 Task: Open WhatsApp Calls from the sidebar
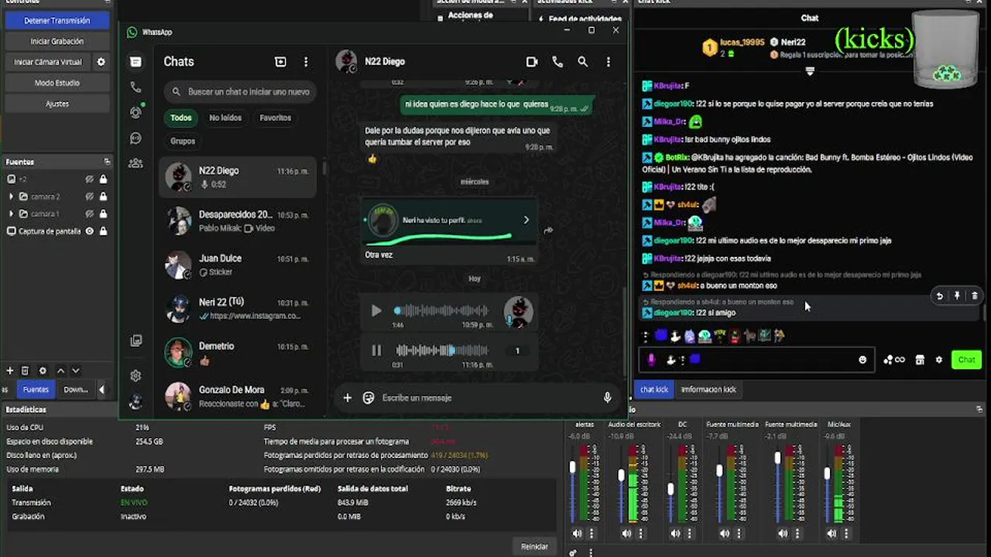pos(135,87)
